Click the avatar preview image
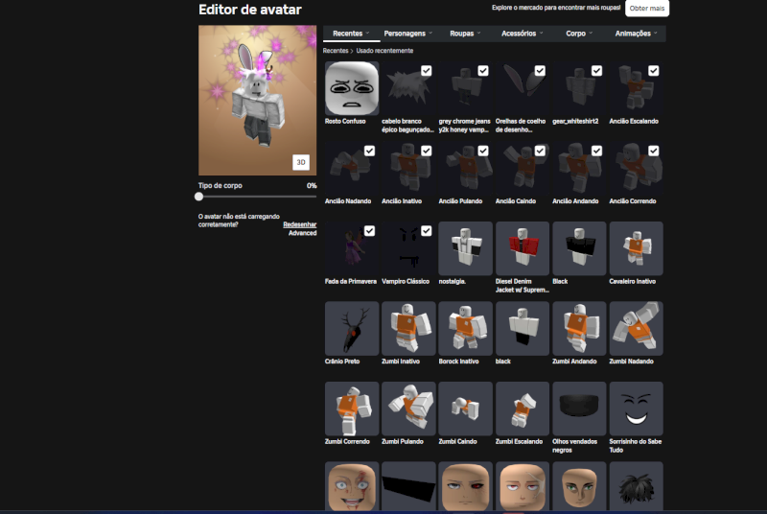This screenshot has width=767, height=514. (257, 101)
